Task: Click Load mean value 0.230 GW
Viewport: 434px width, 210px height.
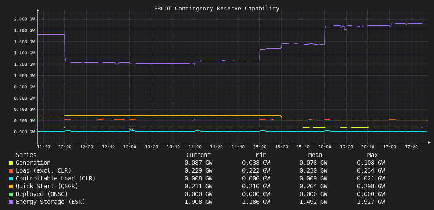Action: [x=313, y=170]
